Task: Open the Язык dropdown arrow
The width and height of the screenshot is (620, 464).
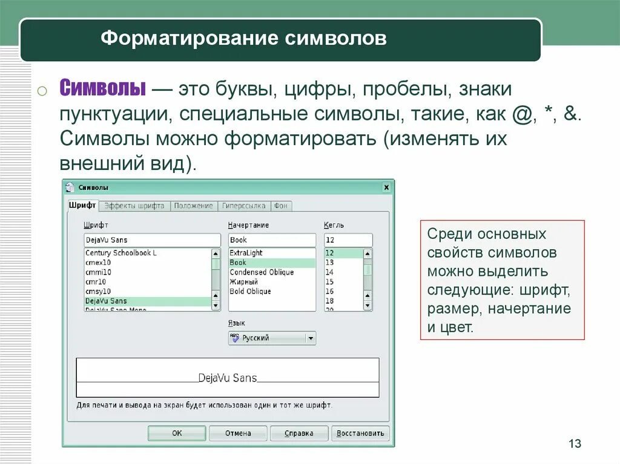Action: click(x=311, y=338)
